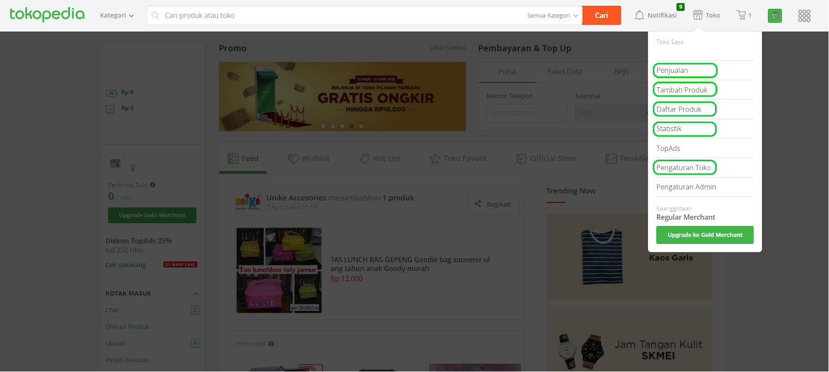This screenshot has width=829, height=372.
Task: Open Chat in Kotak Masuk
Action: coord(112,311)
